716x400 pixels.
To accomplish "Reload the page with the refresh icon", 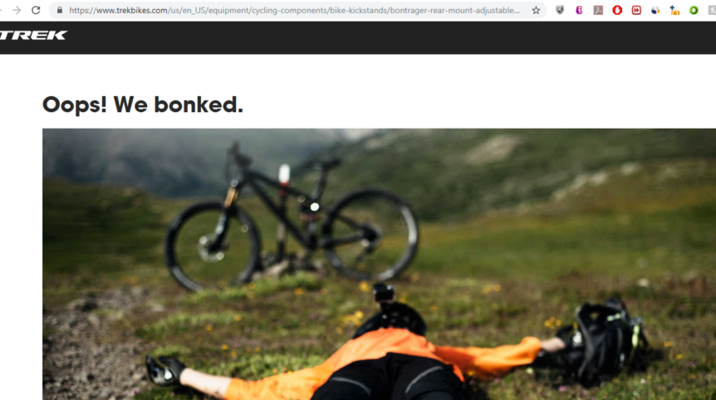I will [36, 10].
